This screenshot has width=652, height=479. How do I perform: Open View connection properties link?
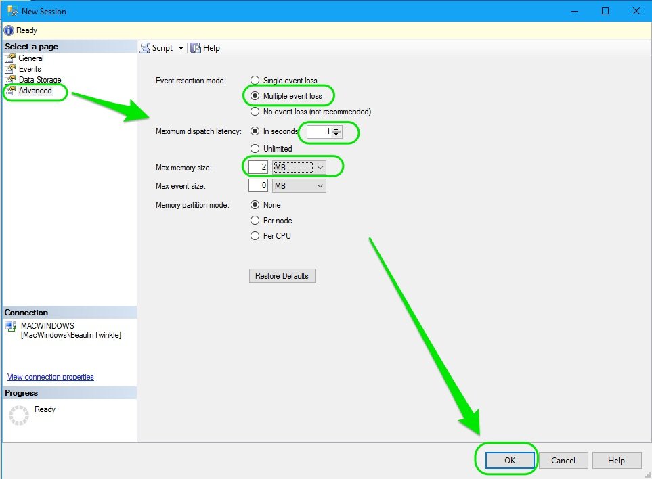pyautogui.click(x=50, y=376)
